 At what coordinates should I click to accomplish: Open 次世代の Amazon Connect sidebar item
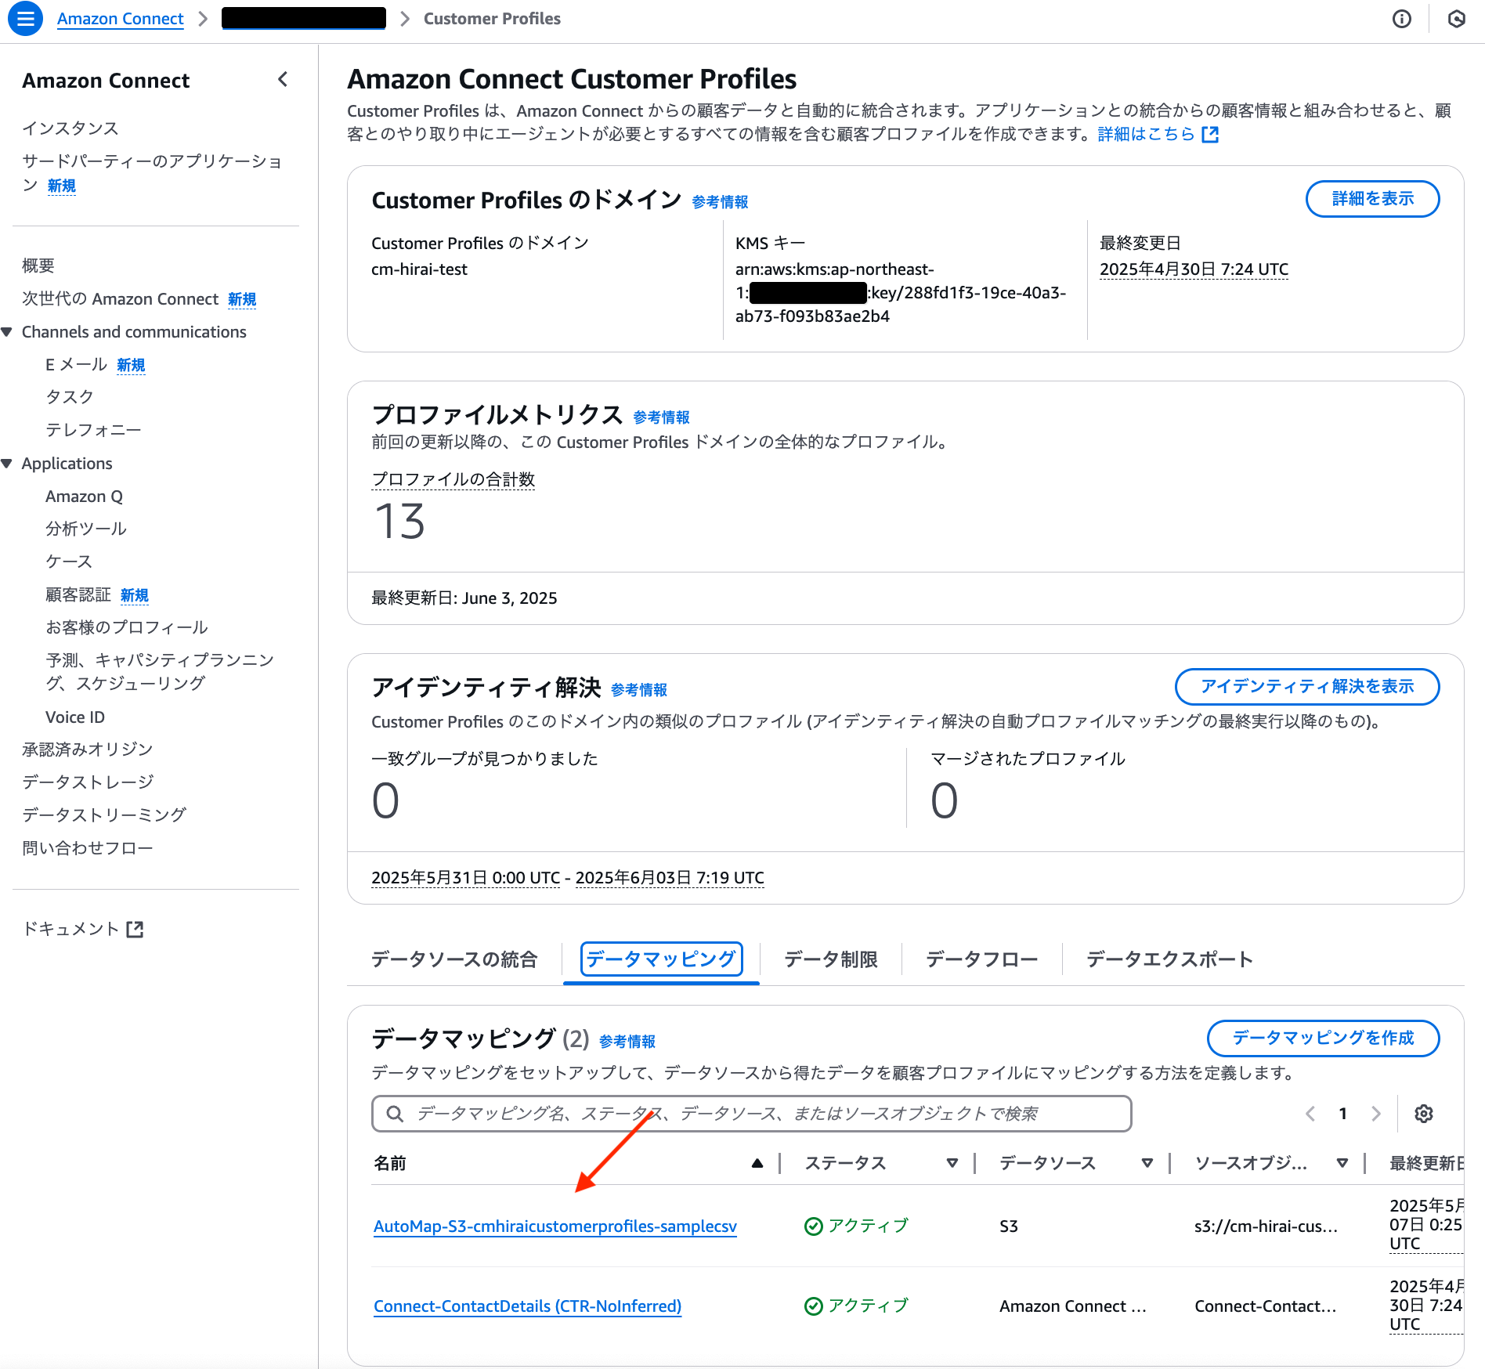click(121, 299)
